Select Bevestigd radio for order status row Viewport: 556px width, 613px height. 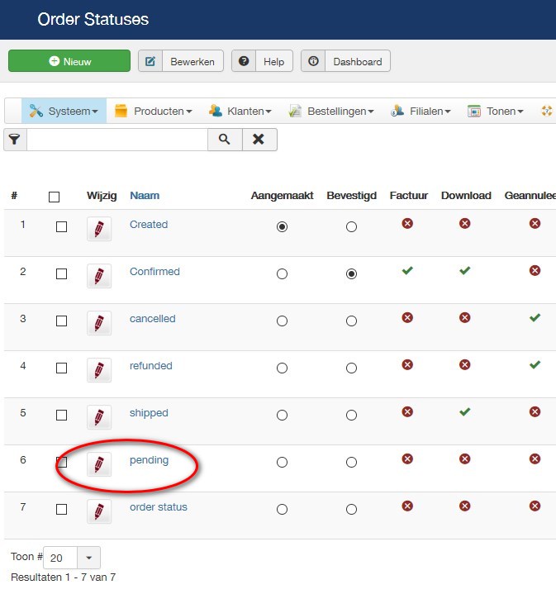[x=351, y=510]
